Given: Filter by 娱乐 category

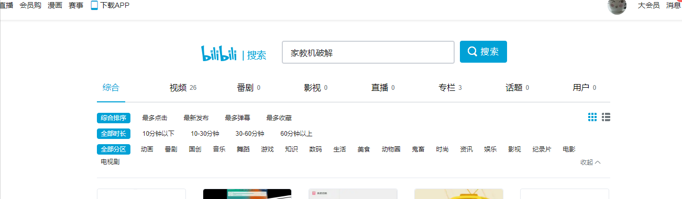Looking at the screenshot, I should (490, 149).
